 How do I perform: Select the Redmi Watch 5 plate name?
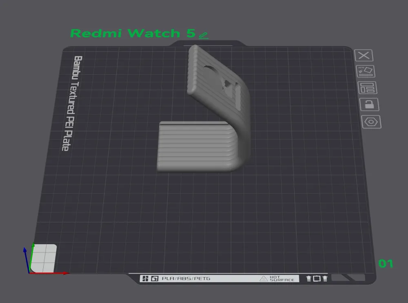pos(133,33)
